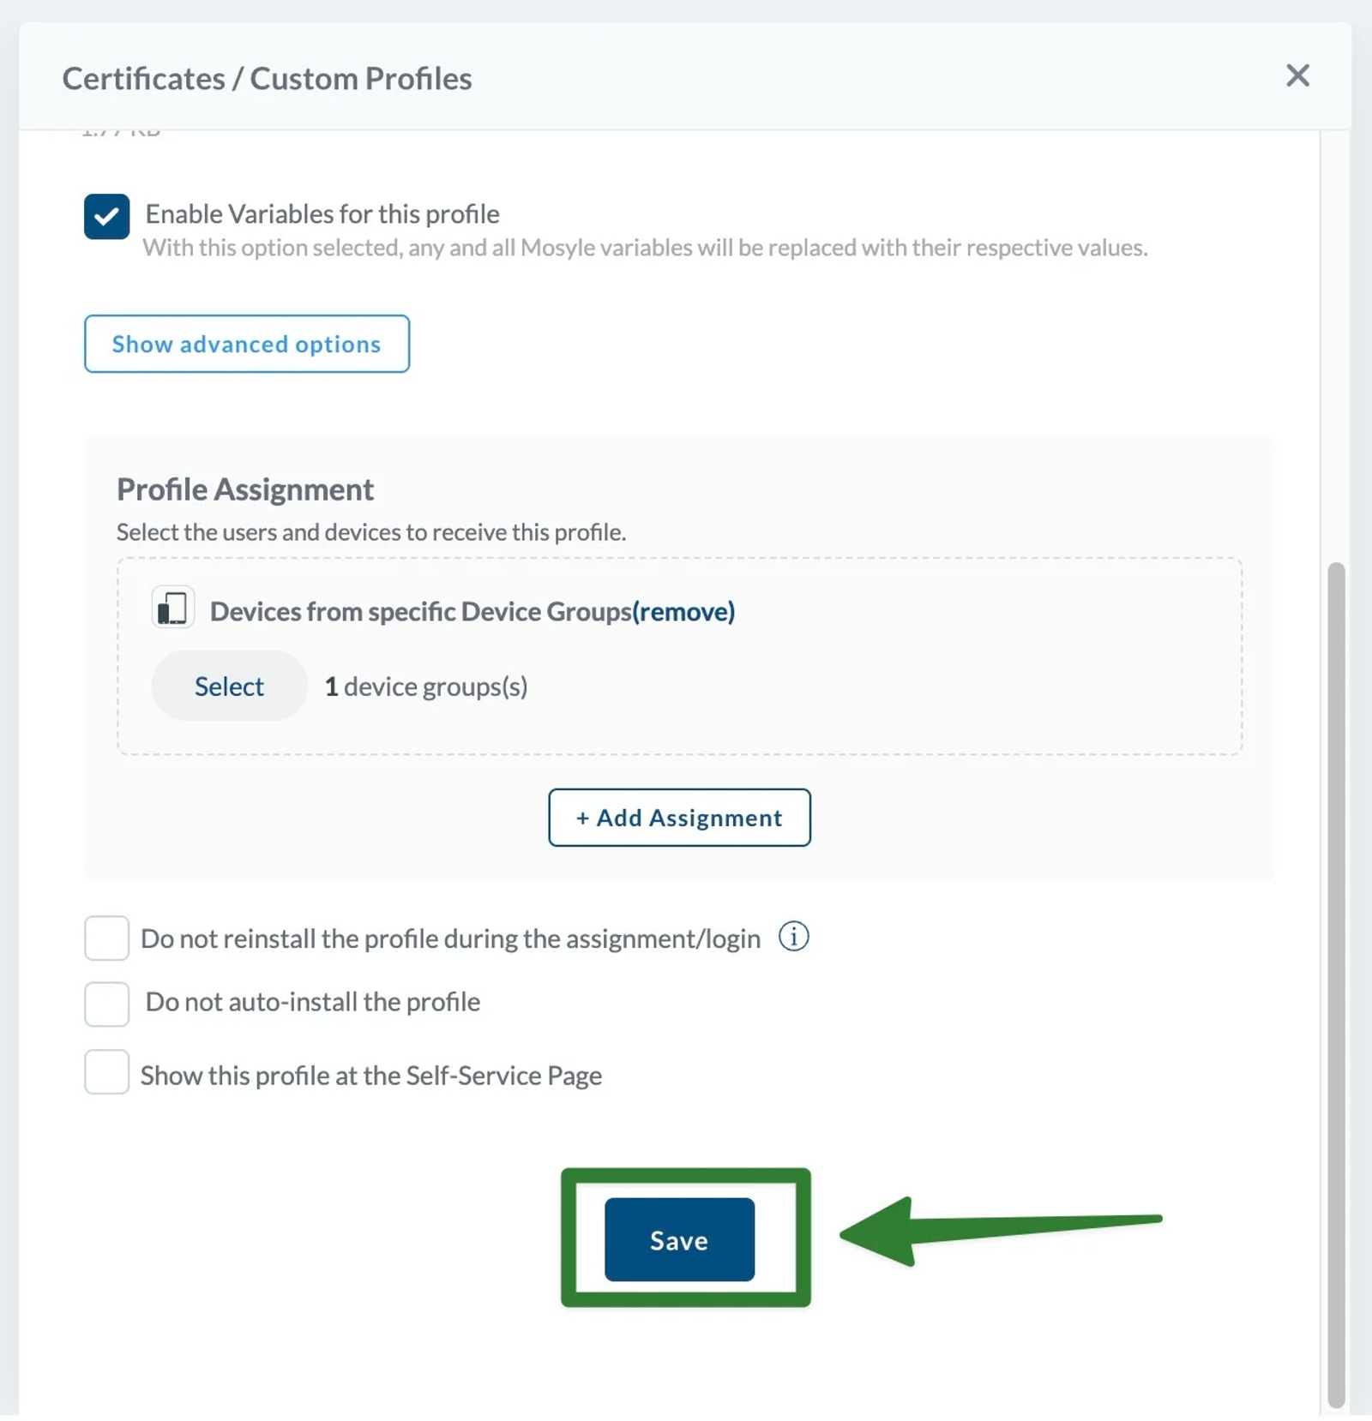Image resolution: width=1372 pixels, height=1421 pixels.
Task: Open the device groups selection with Select
Action: 228,685
